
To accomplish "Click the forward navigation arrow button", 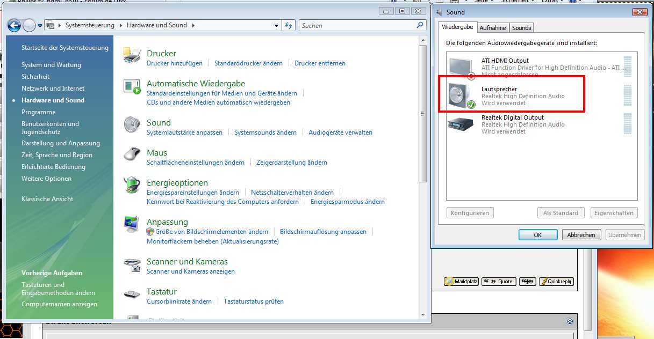I will coord(28,25).
